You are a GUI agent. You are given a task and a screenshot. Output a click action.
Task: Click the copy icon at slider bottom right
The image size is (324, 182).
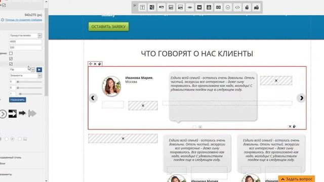coord(294,126)
